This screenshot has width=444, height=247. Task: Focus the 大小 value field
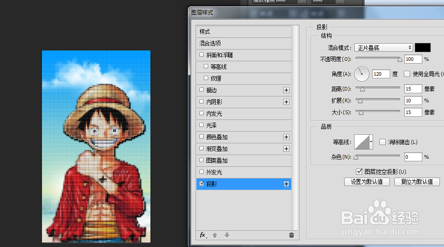413,112
